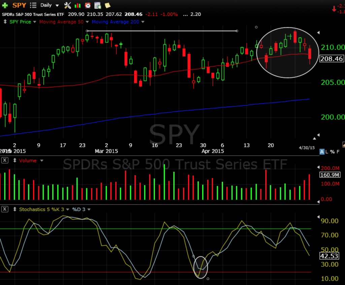The height and width of the screenshot is (285, 345).
Task: Toggle the % percent scale button
Action: coord(333,151)
